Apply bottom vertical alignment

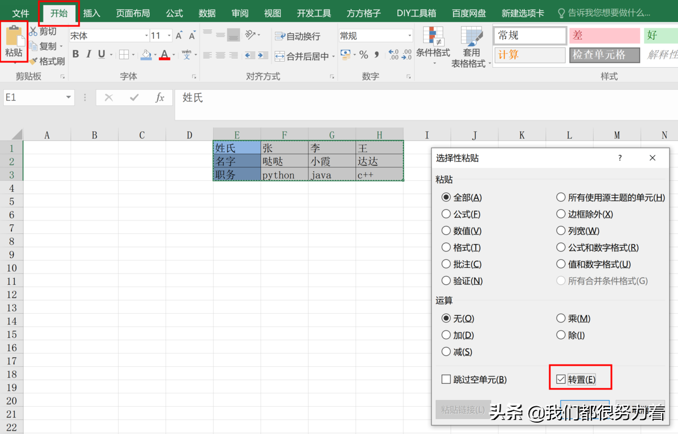(x=233, y=35)
